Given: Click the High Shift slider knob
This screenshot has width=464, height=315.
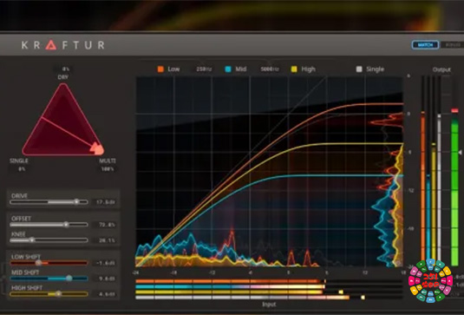Looking at the screenshot, I should (59, 293).
